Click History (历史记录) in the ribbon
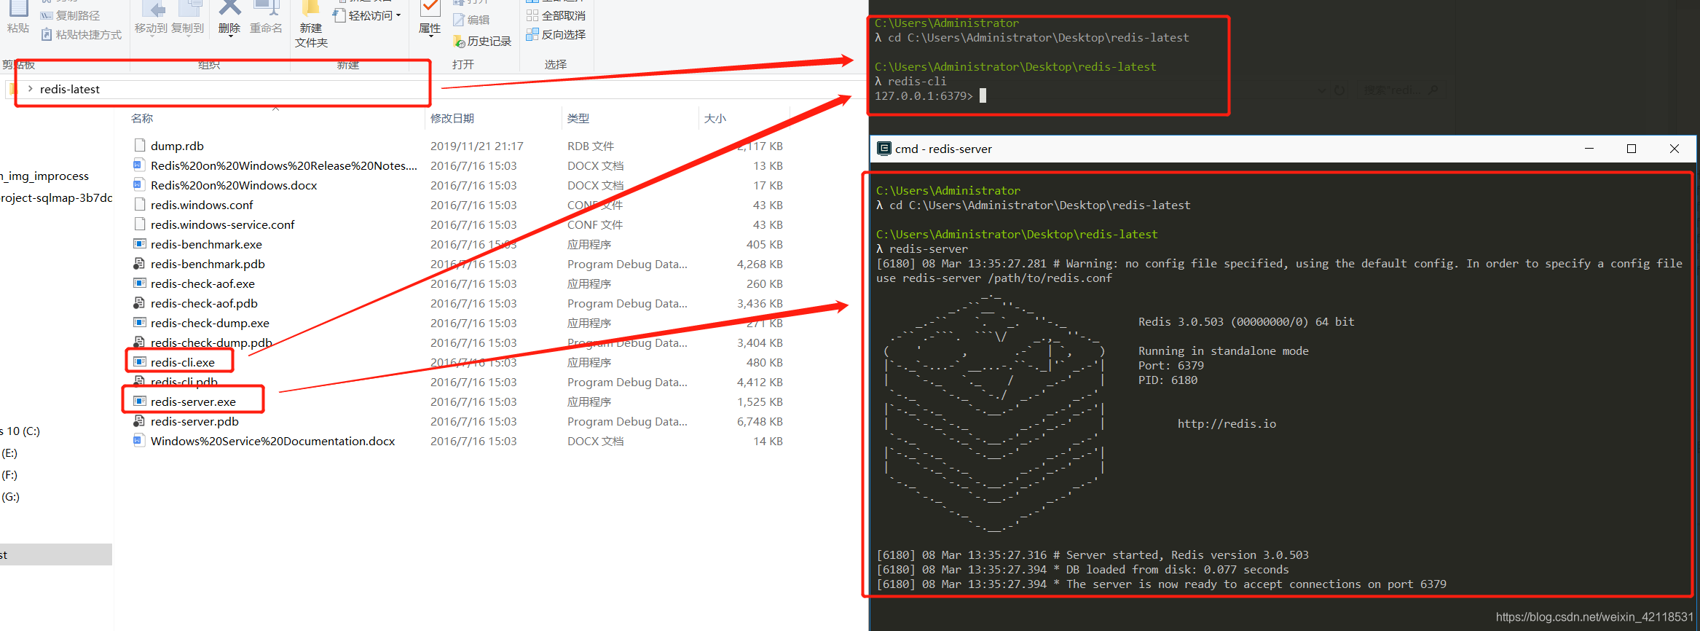Viewport: 1700px width, 631px height. point(482,41)
